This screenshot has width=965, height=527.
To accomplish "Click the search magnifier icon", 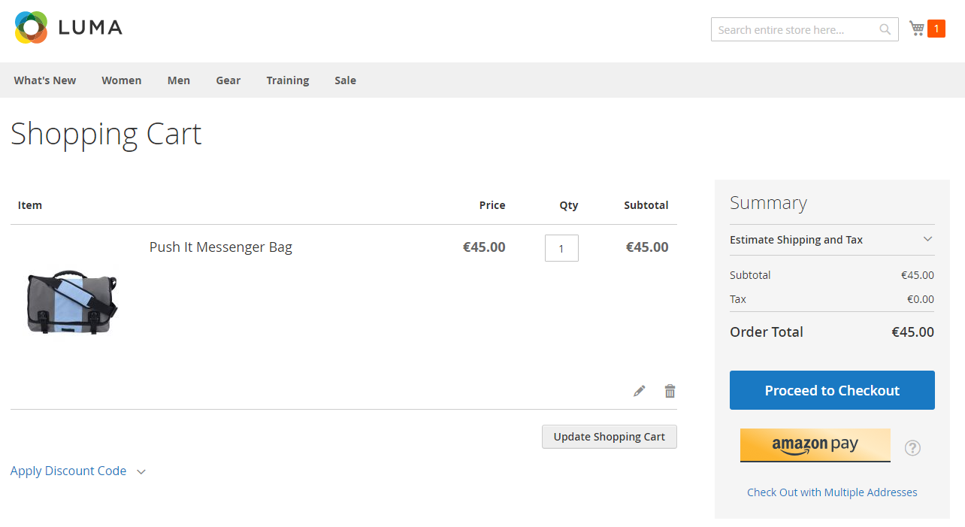I will point(885,30).
